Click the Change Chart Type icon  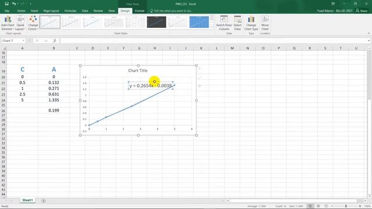click(x=251, y=23)
